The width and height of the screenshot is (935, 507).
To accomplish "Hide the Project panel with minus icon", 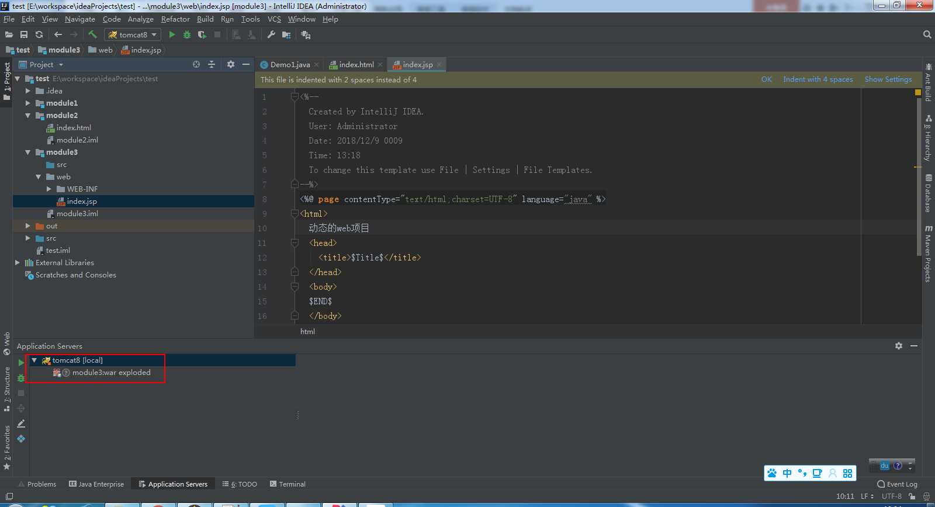I will [246, 64].
